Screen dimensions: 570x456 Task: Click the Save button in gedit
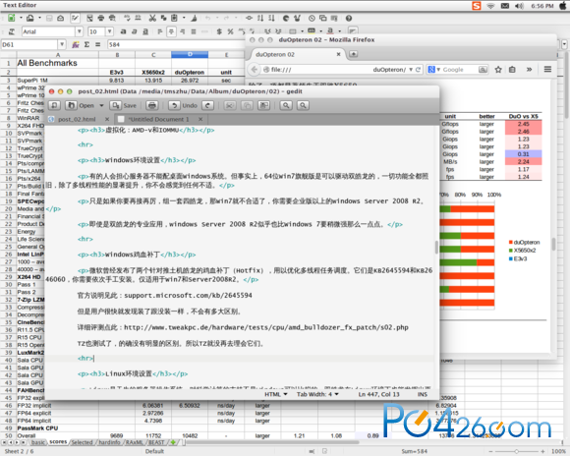(x=124, y=105)
